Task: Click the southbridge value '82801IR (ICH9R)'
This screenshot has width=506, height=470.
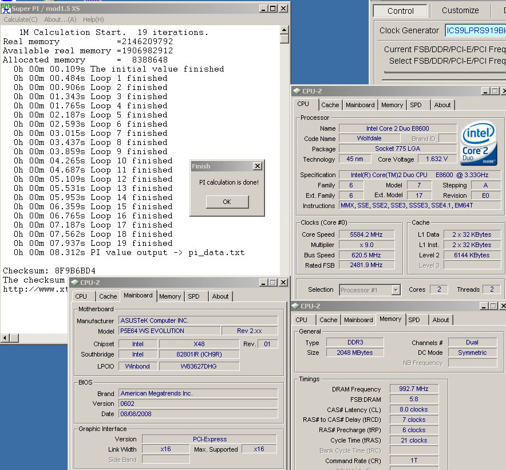Action: click(199, 354)
